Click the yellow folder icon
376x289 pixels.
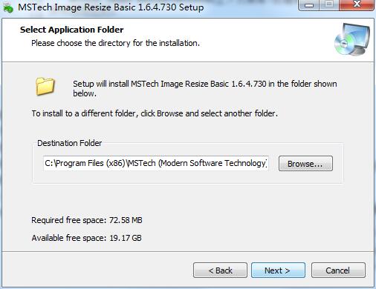[45, 86]
